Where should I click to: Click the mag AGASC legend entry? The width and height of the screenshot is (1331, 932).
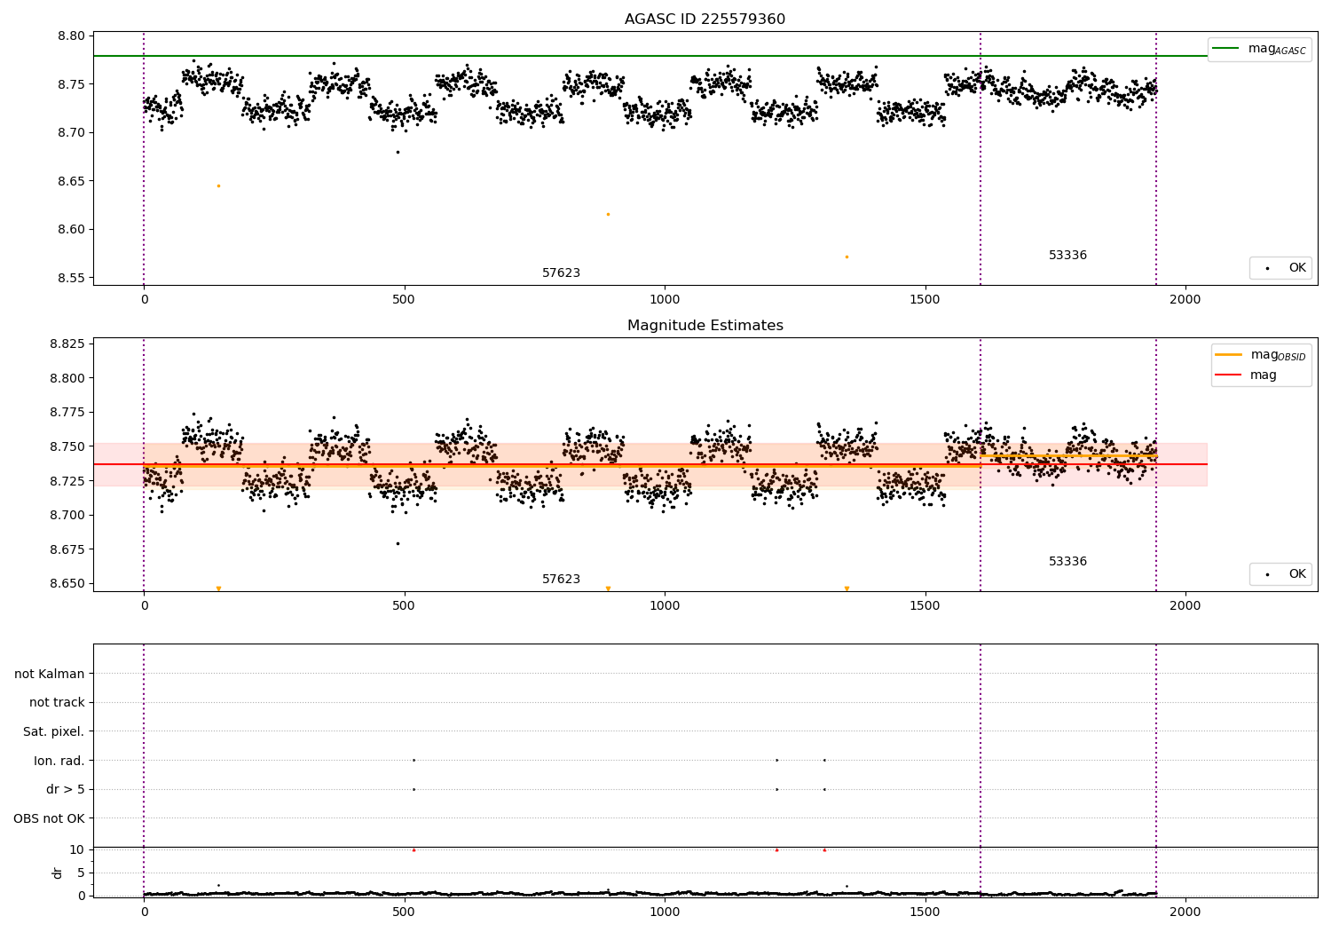coord(1259,49)
